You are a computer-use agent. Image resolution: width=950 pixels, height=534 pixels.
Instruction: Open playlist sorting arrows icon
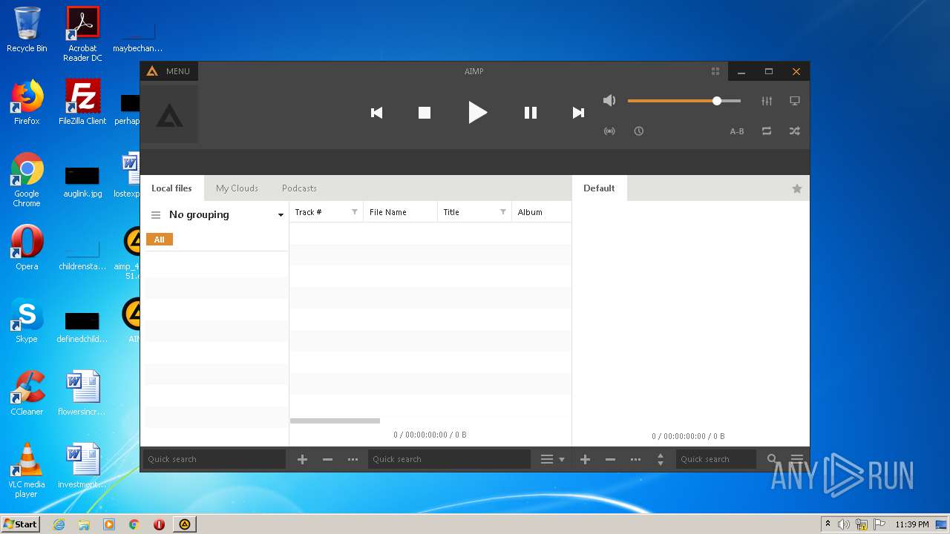coord(661,459)
